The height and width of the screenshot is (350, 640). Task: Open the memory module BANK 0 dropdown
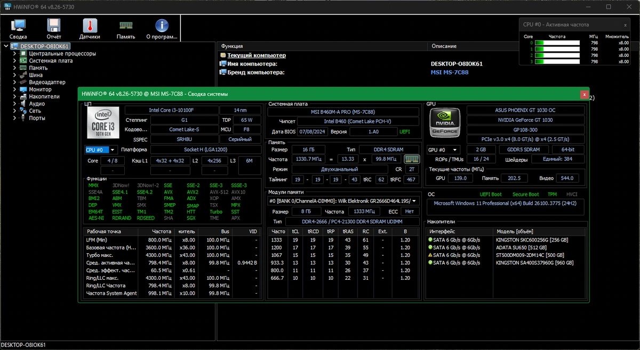[x=343, y=201]
